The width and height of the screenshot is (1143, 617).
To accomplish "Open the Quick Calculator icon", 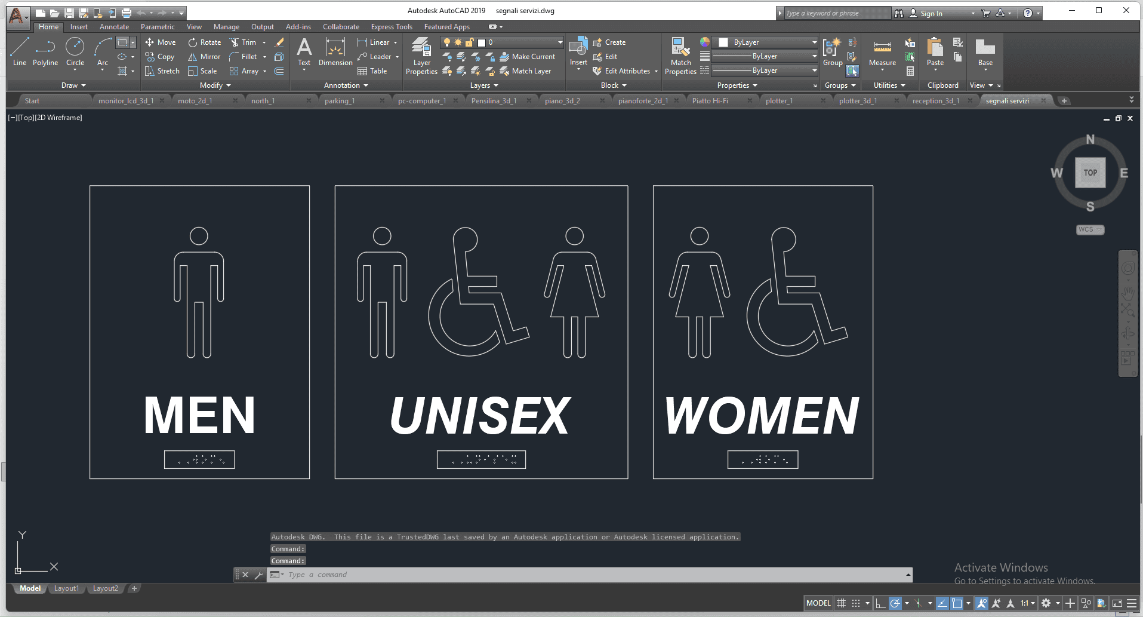I will coord(910,71).
